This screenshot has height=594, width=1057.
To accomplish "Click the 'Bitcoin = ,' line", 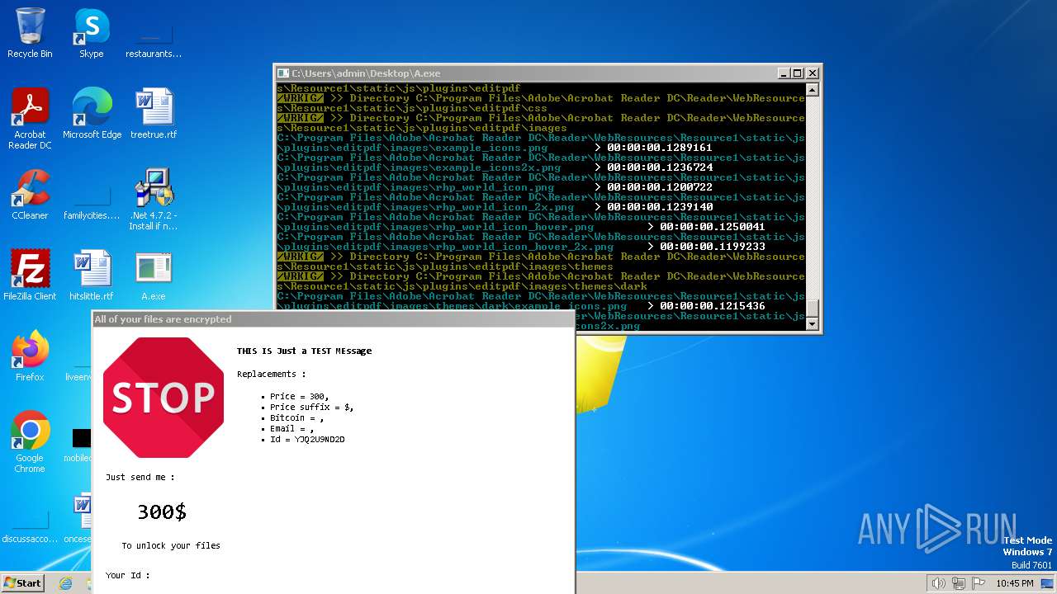I will [x=296, y=418].
